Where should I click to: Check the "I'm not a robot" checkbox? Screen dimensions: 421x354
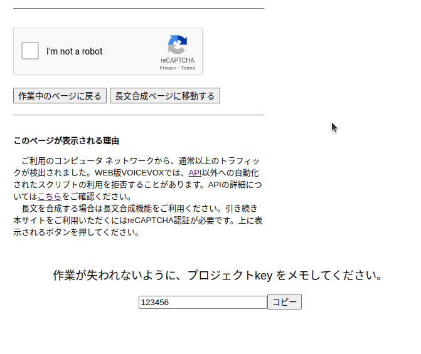30,51
